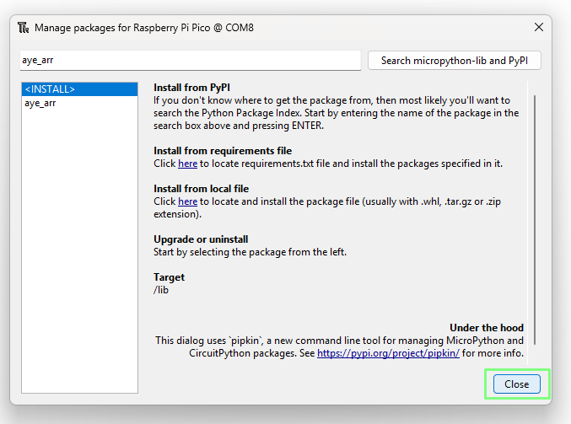Open the 'here' link for local file install
Viewport: 571px width, 424px height.
click(187, 201)
